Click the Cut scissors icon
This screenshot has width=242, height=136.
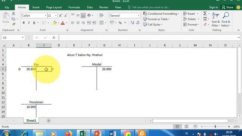coord(14,14)
